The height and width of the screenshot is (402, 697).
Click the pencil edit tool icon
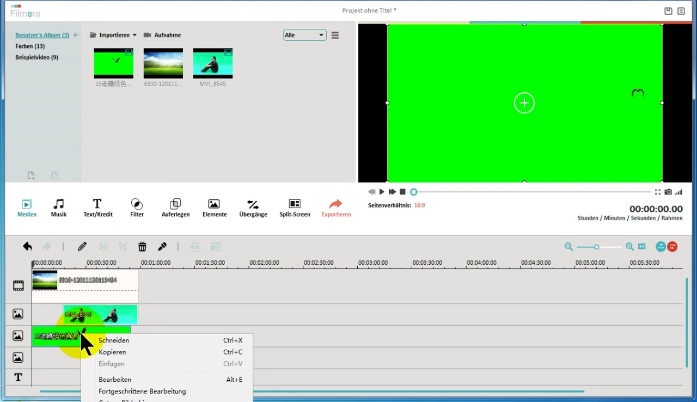(x=82, y=247)
